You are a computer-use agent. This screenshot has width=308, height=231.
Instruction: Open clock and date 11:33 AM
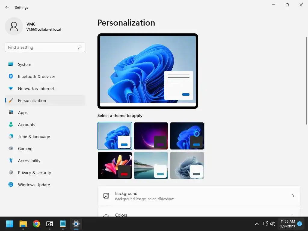point(288,224)
